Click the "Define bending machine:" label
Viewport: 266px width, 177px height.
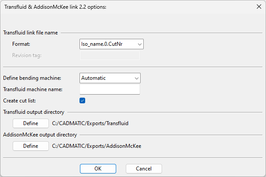tap(32, 78)
